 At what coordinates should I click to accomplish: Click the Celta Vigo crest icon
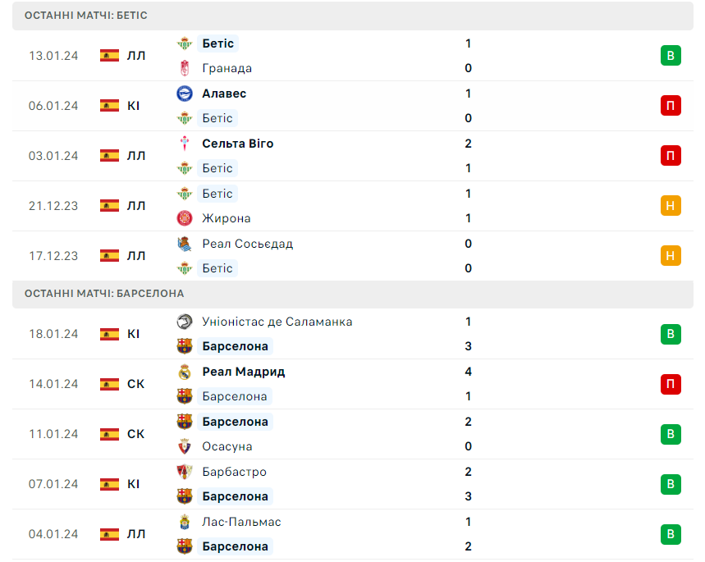pos(185,144)
